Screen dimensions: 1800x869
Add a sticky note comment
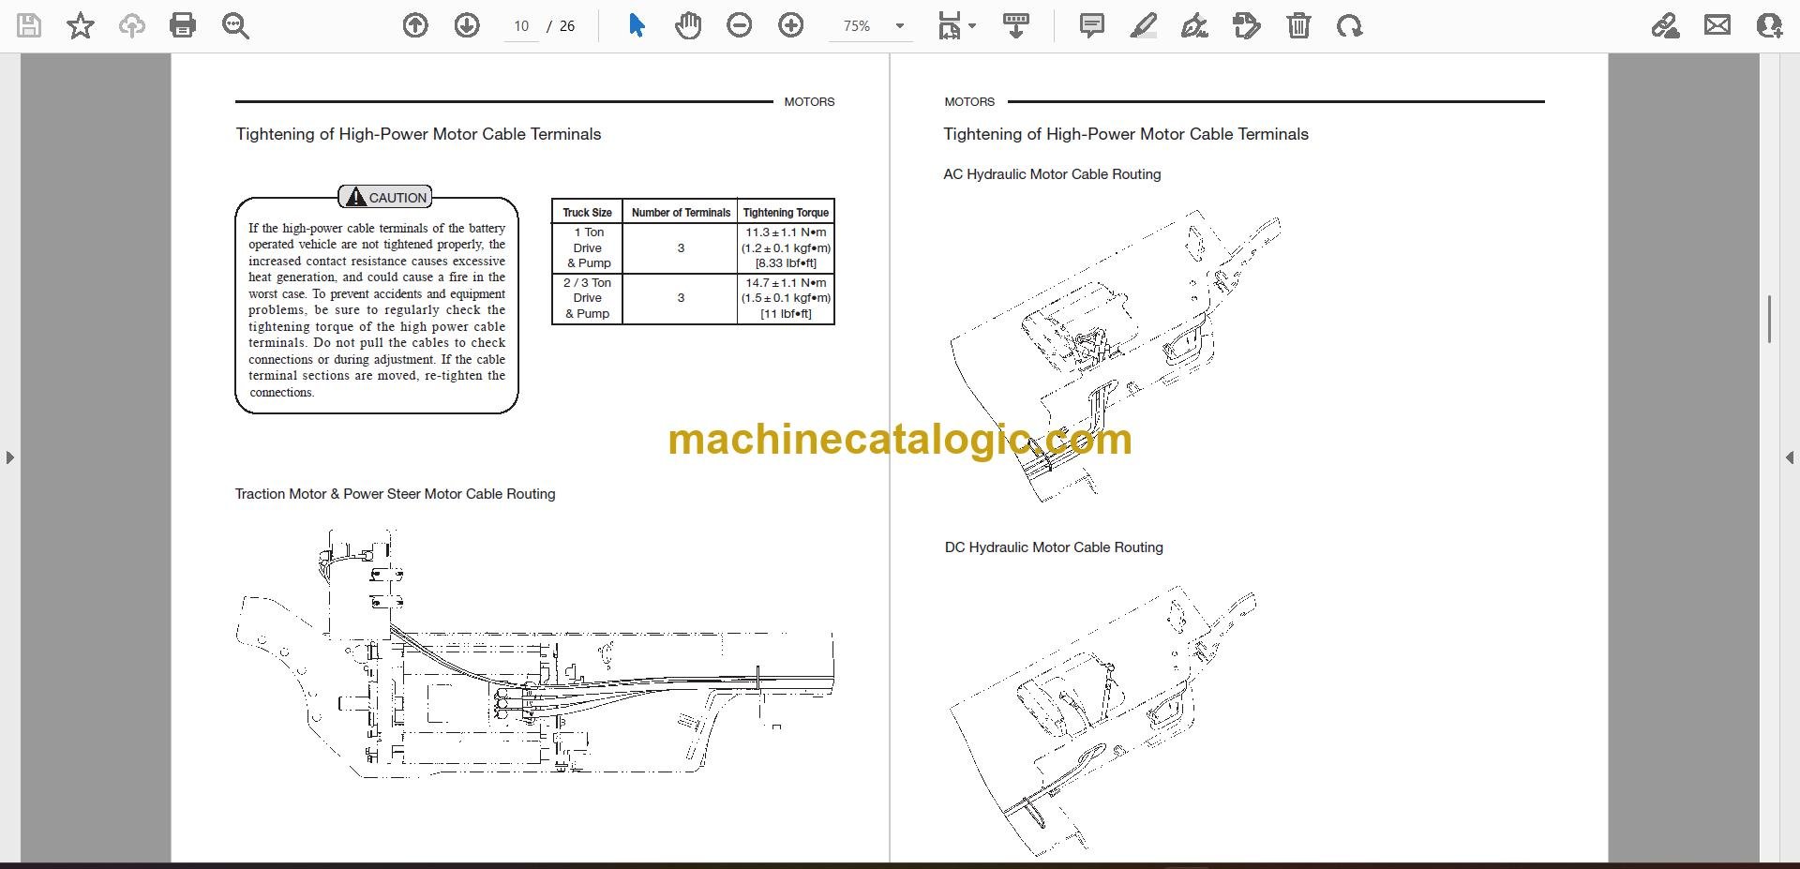point(1092,25)
